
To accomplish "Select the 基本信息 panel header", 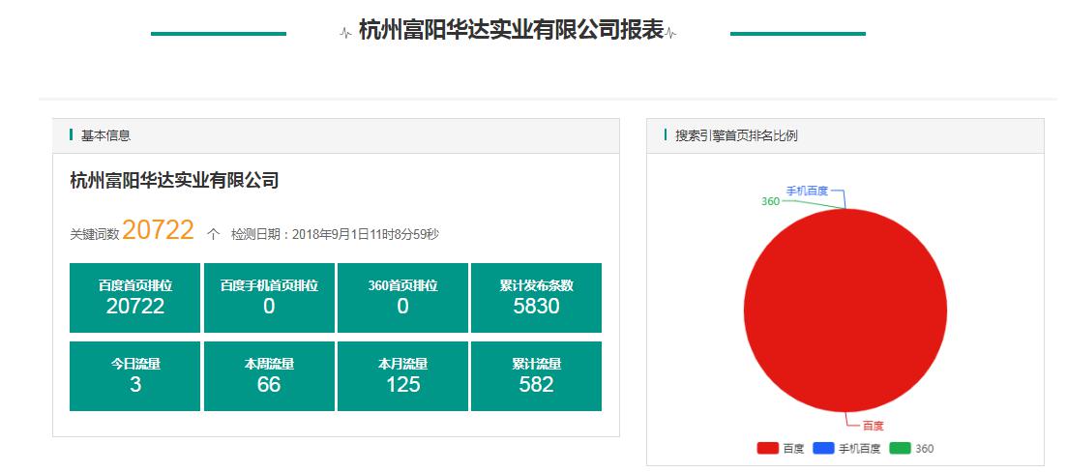I will click(x=105, y=136).
